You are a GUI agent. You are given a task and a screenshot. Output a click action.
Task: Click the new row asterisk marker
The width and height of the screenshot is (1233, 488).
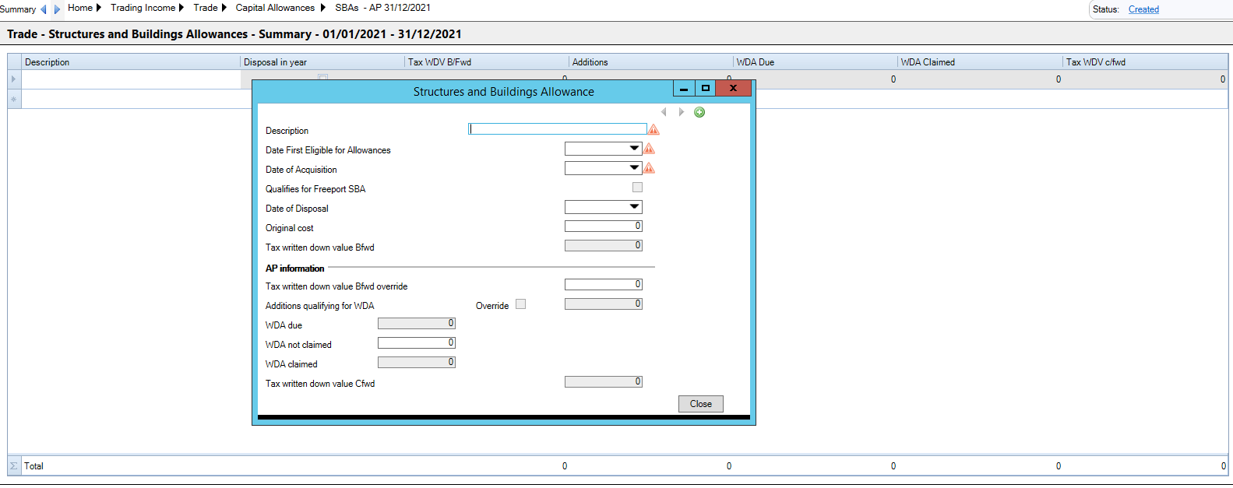pyautogui.click(x=13, y=99)
